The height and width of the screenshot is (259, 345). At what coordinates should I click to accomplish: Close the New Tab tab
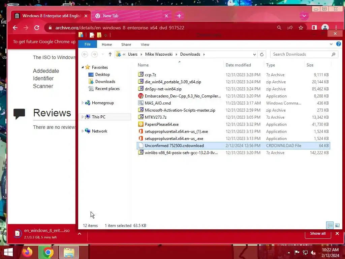tap(166, 16)
